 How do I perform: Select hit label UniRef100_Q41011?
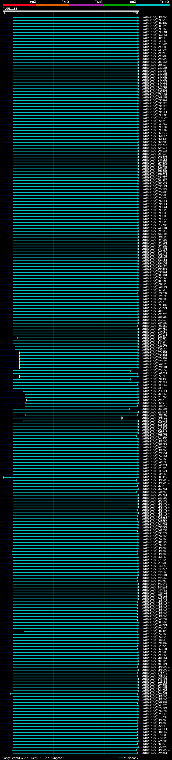pos(154,373)
